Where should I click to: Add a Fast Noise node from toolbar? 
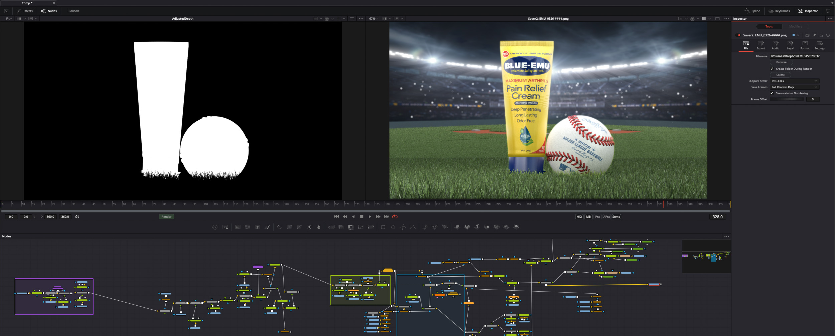pyautogui.click(x=247, y=227)
